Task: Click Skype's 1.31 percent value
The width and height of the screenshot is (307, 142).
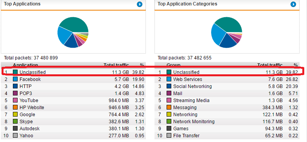Action: pos(139,122)
